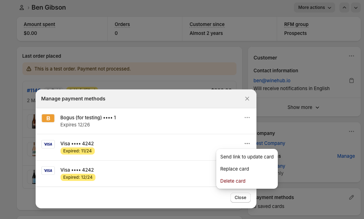Open the More actions dropdown

pyautogui.click(x=314, y=7)
